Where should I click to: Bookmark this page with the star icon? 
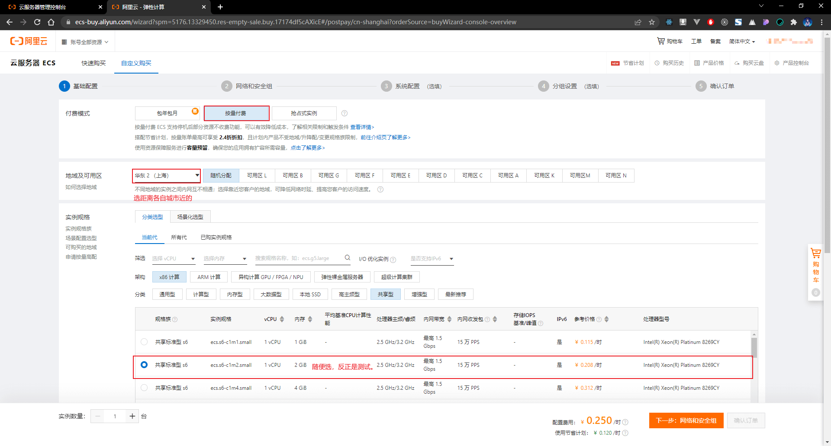coord(652,22)
